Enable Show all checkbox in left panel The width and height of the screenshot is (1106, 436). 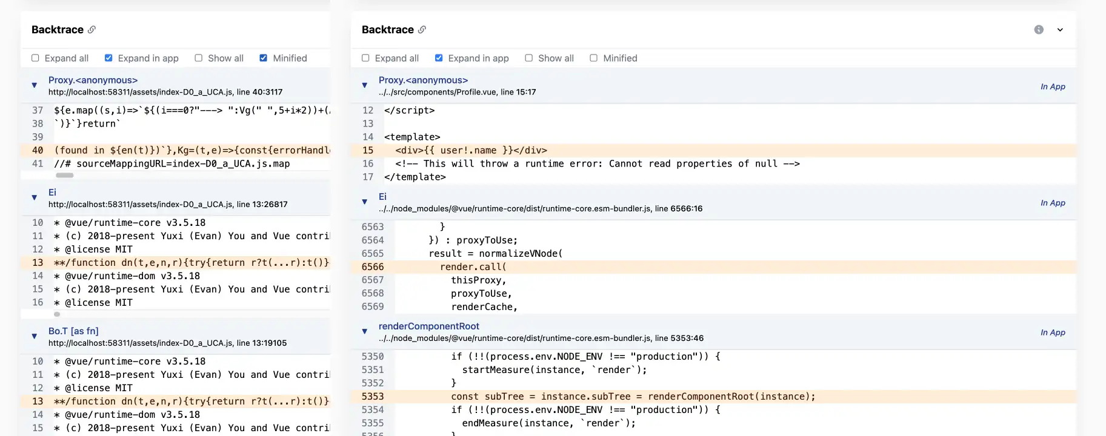point(198,58)
